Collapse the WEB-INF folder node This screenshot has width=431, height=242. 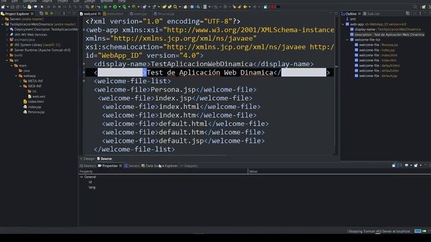pos(21,86)
